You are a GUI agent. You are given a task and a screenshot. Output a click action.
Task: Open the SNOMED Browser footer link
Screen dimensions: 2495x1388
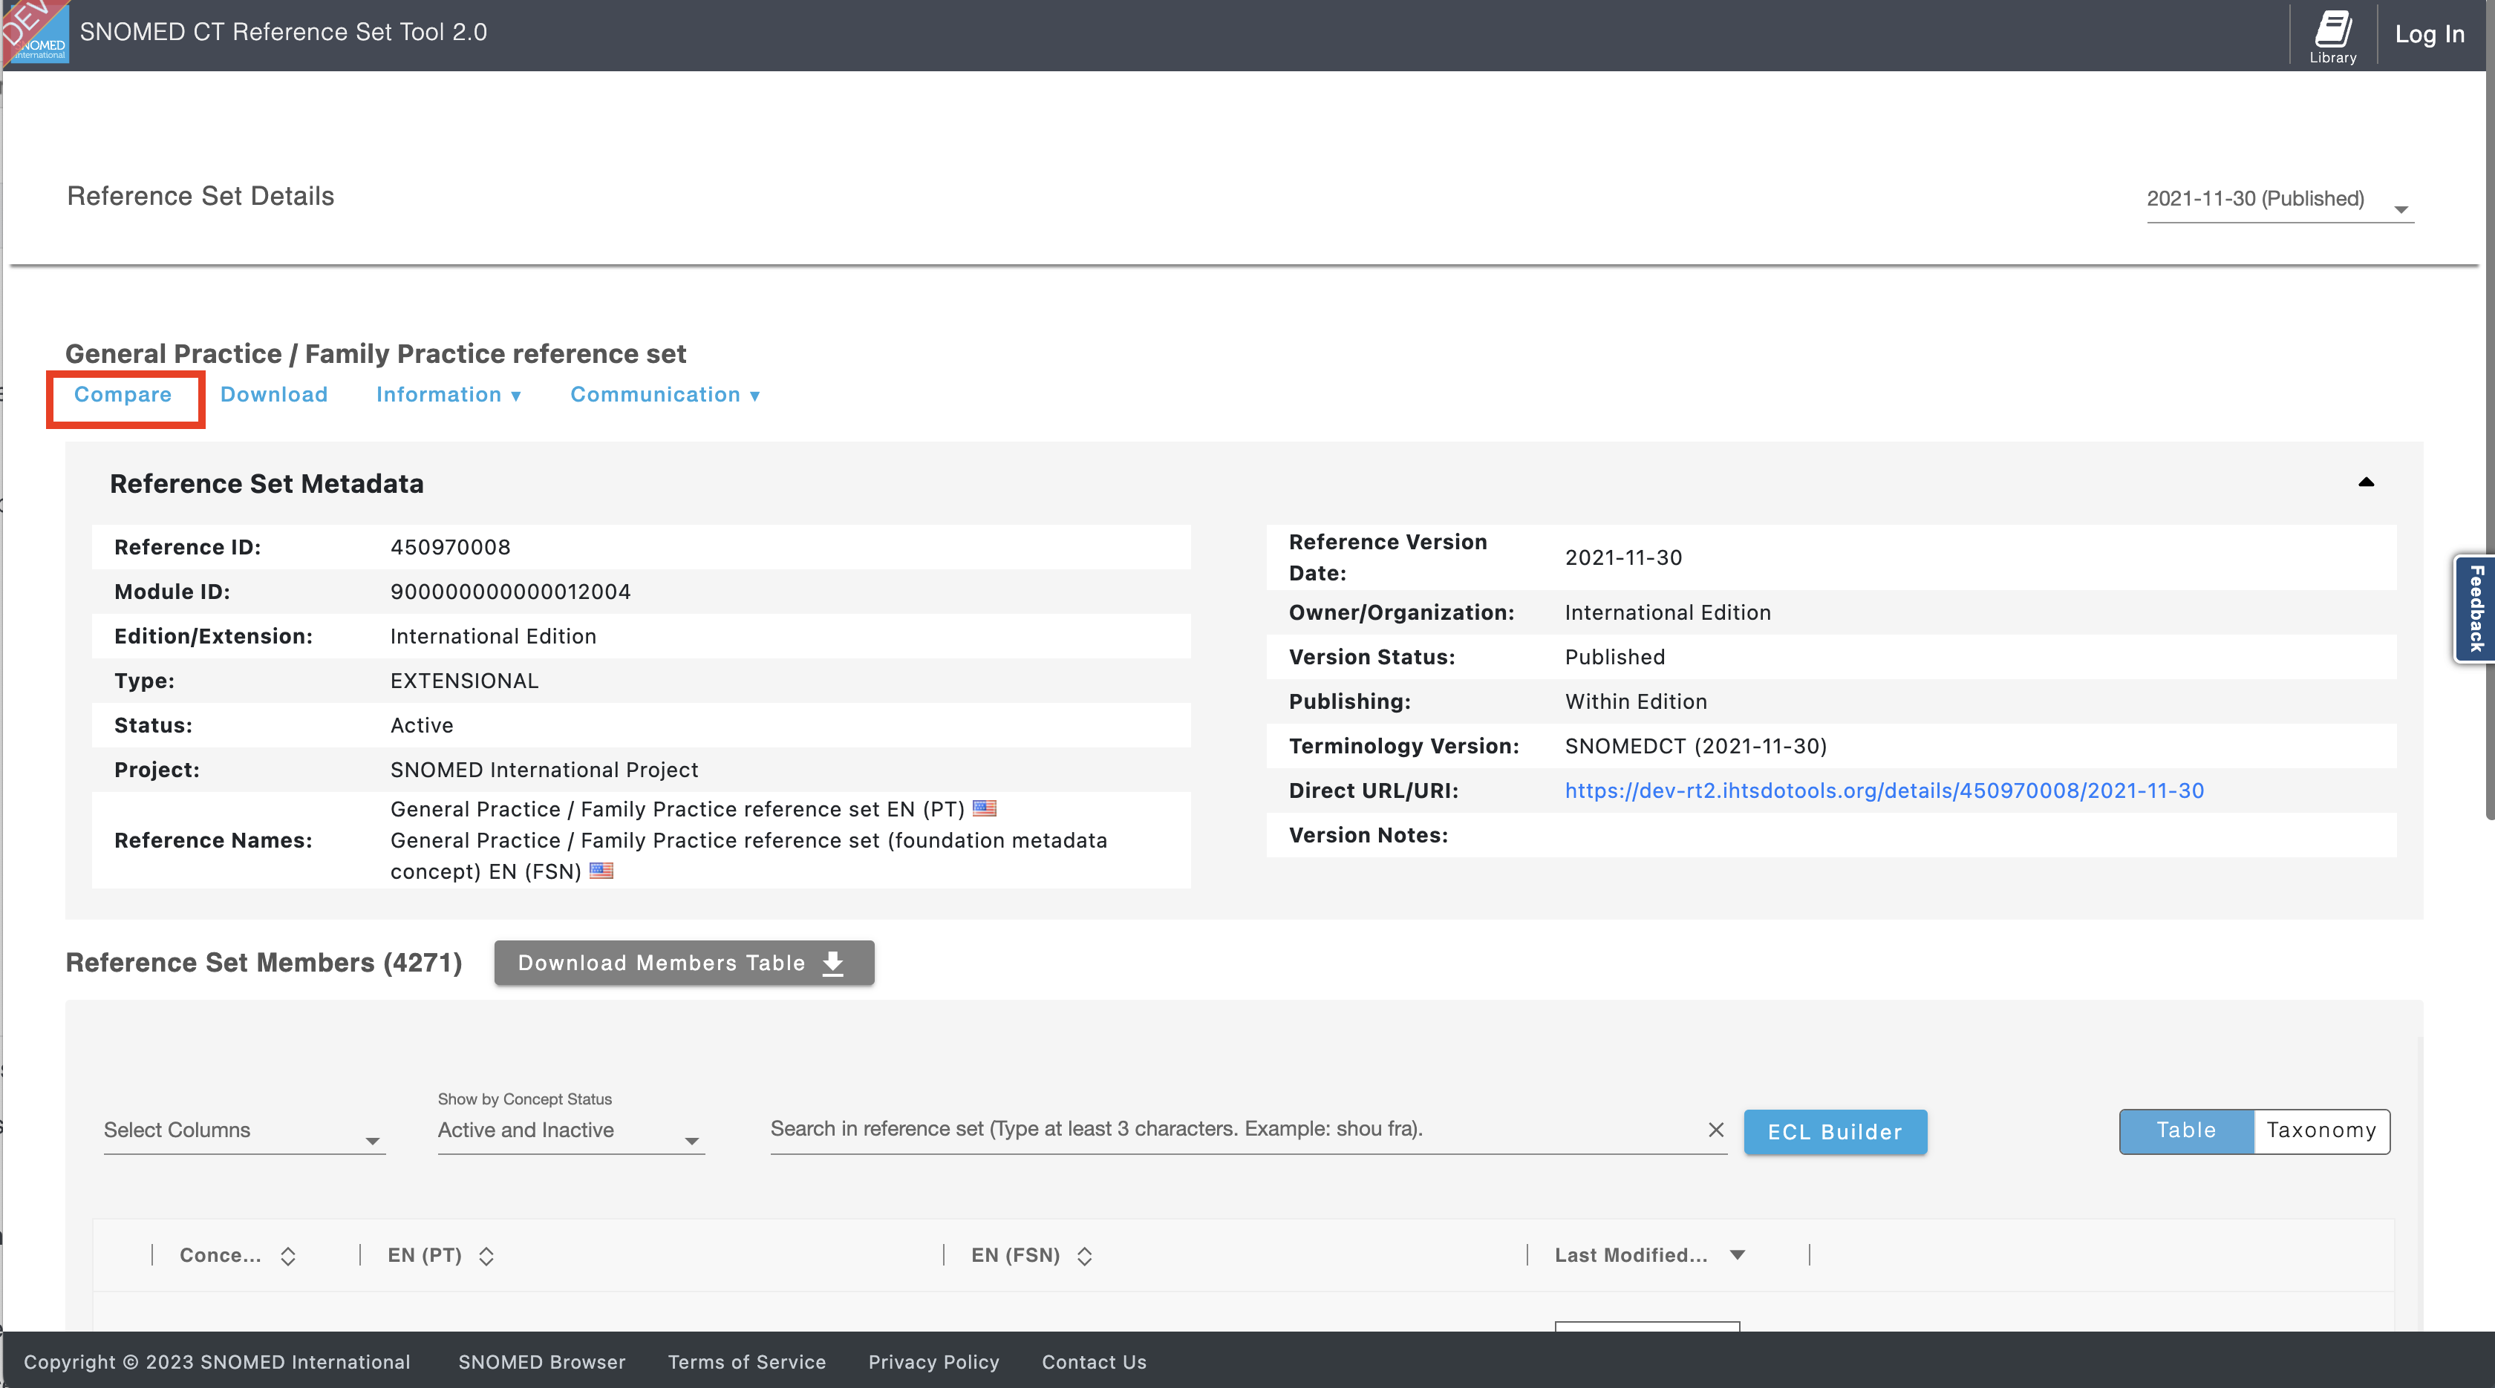[x=541, y=1362]
